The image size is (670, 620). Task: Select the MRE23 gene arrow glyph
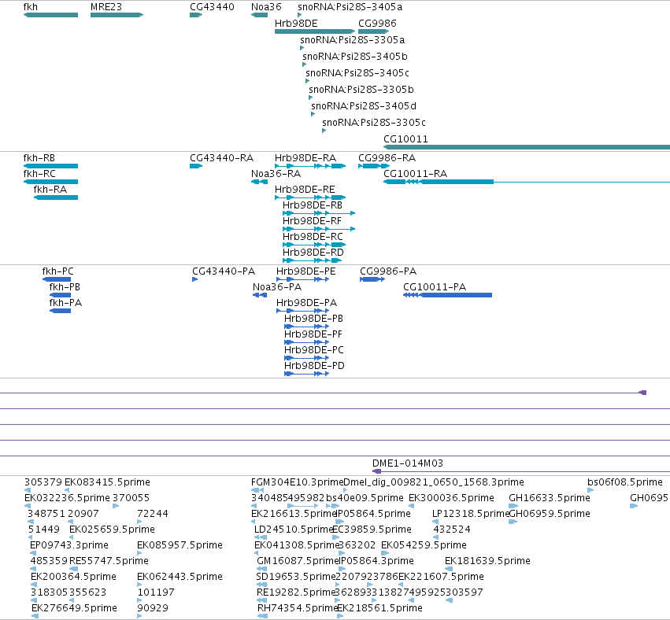pyautogui.click(x=117, y=15)
